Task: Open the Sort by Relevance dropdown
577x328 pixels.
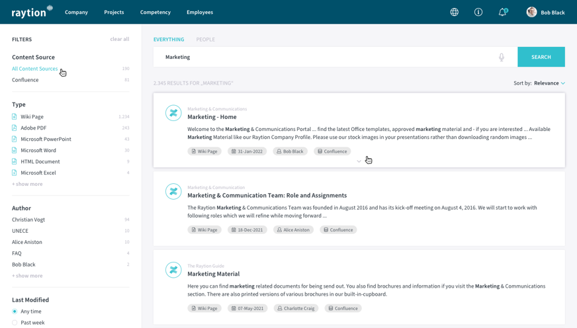Action: point(549,83)
